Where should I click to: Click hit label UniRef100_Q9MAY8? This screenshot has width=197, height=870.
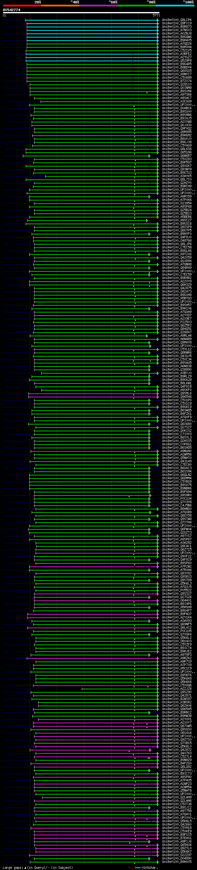[x=177, y=343]
